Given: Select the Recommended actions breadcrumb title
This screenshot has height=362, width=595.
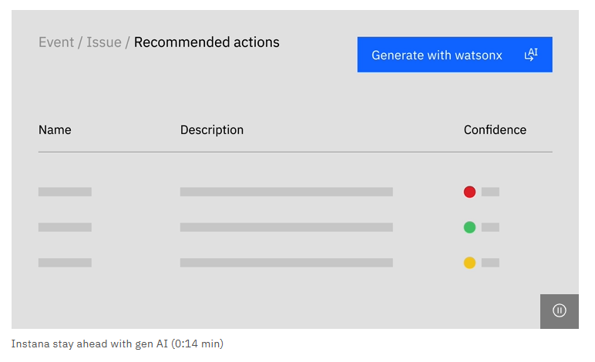Looking at the screenshot, I should tap(207, 42).
